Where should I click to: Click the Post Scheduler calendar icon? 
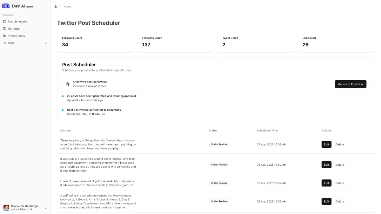tap(5, 22)
